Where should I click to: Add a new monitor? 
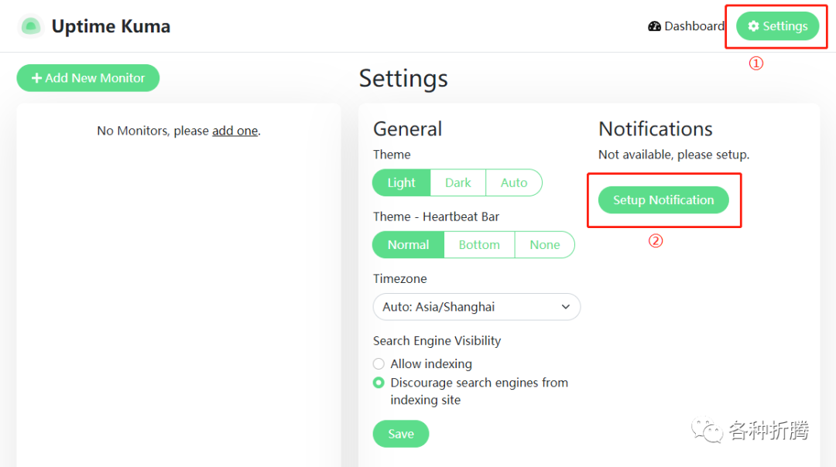click(88, 78)
